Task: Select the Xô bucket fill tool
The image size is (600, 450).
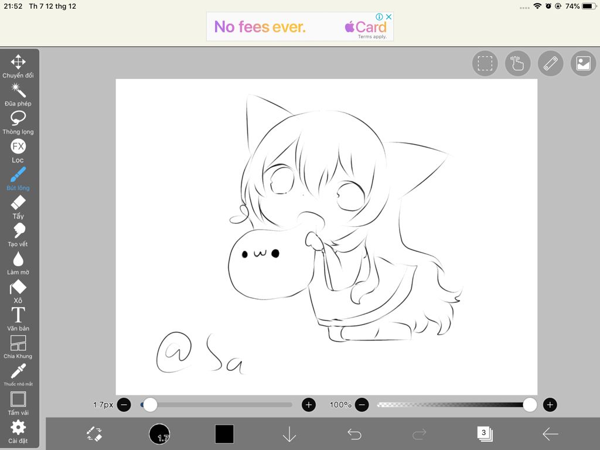Action: [x=18, y=291]
